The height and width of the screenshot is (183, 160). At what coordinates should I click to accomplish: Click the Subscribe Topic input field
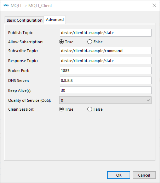point(105,51)
